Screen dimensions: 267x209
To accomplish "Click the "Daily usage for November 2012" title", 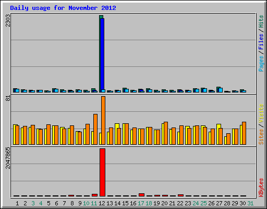I will tap(63, 8).
